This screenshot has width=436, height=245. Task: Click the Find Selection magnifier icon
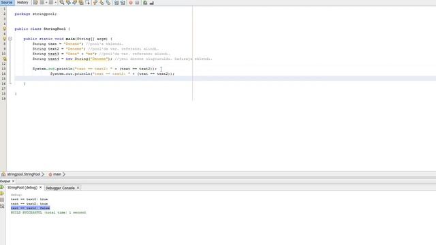point(62,3)
